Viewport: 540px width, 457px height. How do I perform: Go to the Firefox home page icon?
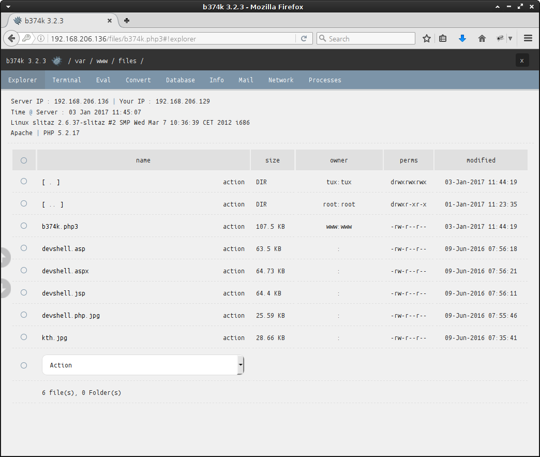pos(482,39)
